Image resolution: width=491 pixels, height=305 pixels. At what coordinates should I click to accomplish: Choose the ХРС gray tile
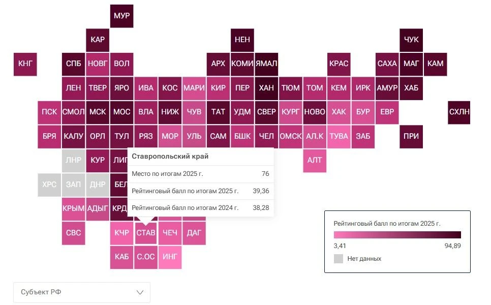(x=49, y=185)
